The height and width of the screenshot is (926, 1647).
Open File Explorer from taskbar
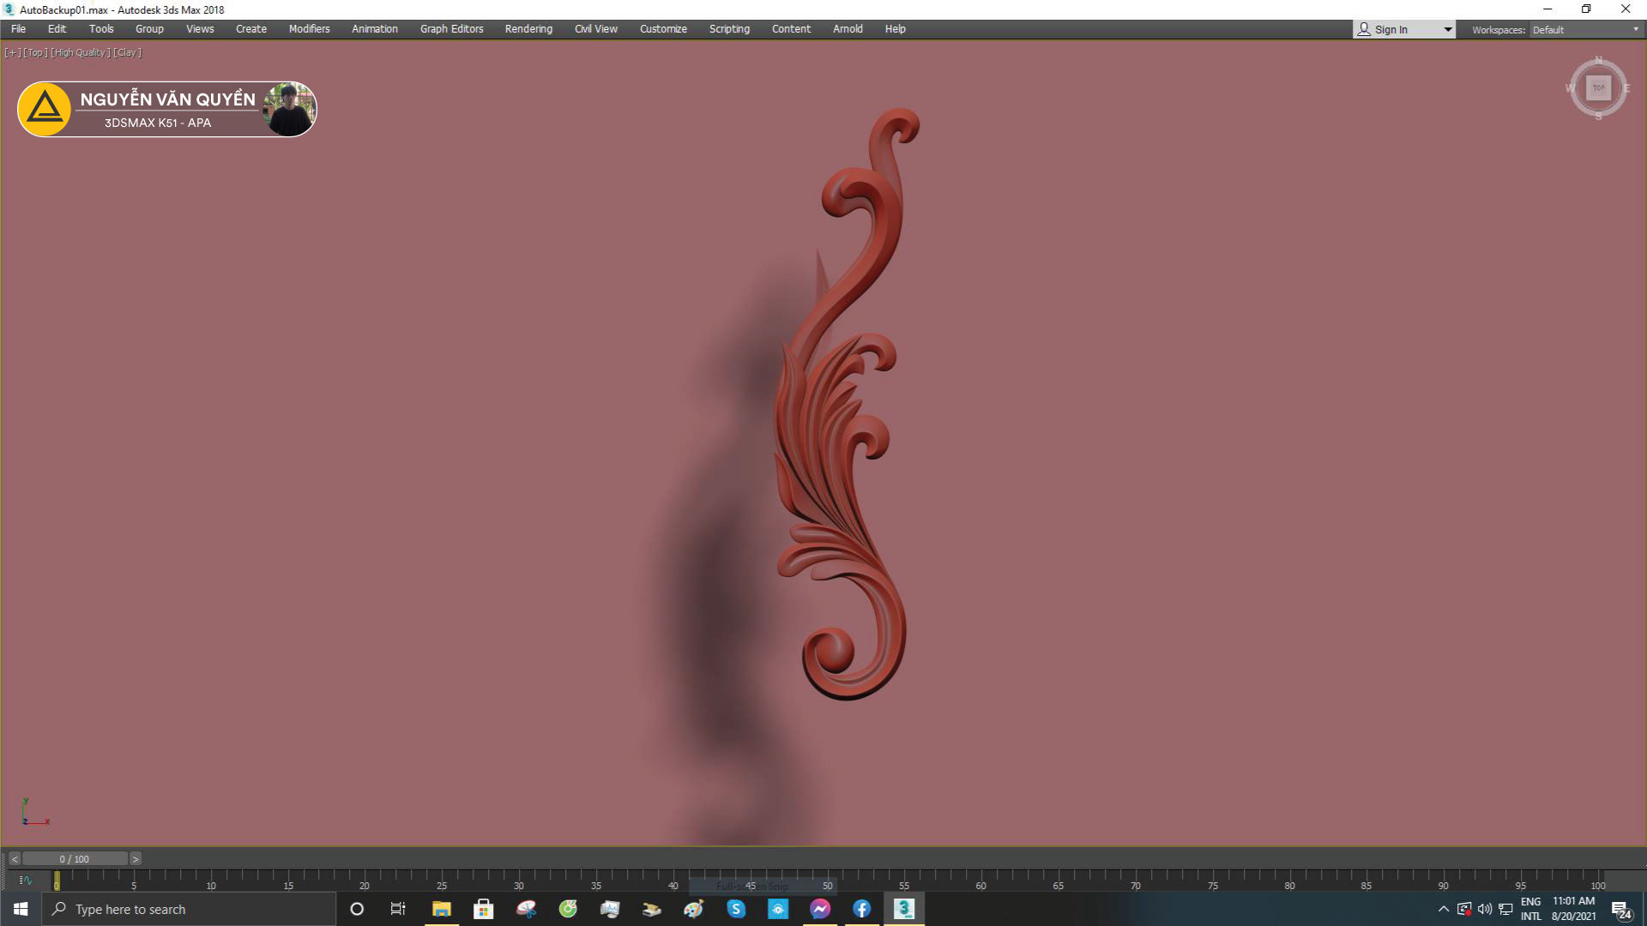442,909
